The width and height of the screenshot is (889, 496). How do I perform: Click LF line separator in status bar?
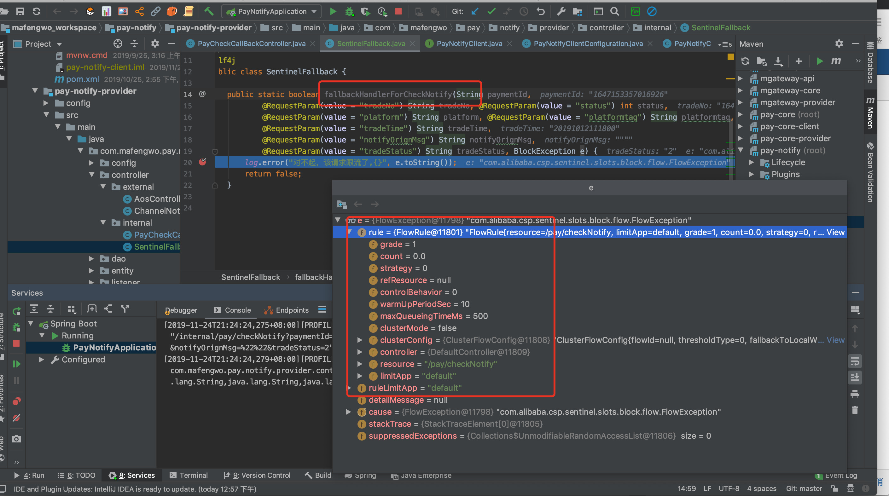coord(707,488)
